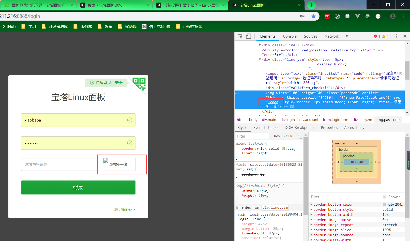Toggle the .cls class editor button
This screenshot has width=410, height=241.
pos(288,136)
